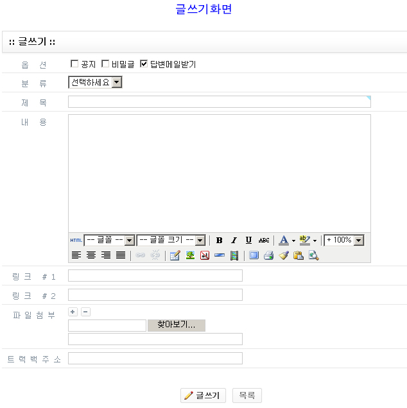This screenshot has height=408, width=407.
Task: Uncheck the 답변메일받기 checkbox
Action: click(x=144, y=64)
